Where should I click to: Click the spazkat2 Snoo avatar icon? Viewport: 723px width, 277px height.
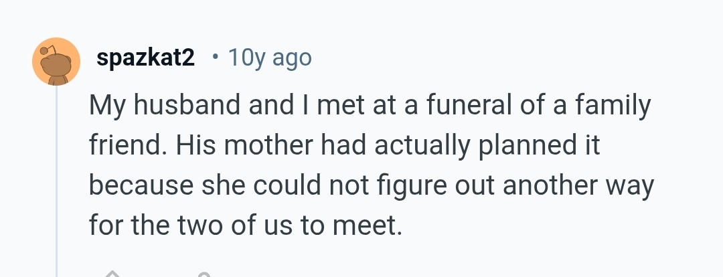click(56, 61)
